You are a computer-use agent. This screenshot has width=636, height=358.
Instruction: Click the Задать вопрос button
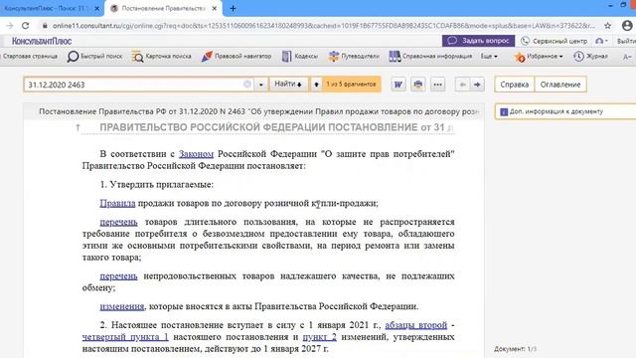pos(478,41)
